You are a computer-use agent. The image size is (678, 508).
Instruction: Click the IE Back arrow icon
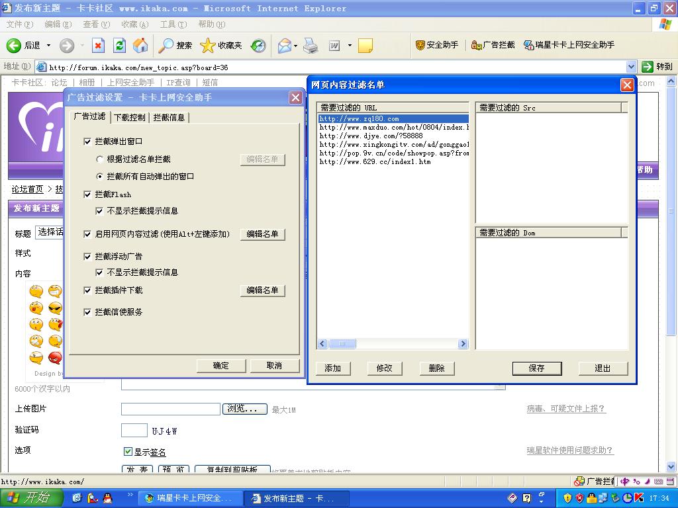click(14, 46)
